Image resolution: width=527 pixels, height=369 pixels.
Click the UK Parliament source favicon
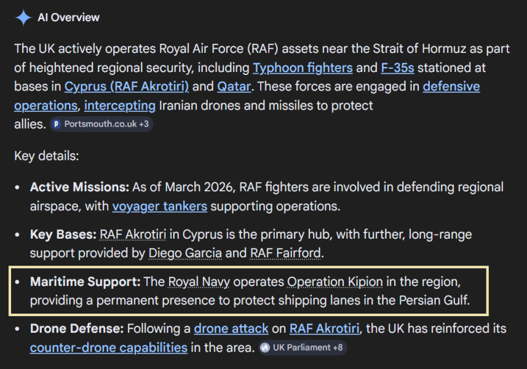(265, 347)
